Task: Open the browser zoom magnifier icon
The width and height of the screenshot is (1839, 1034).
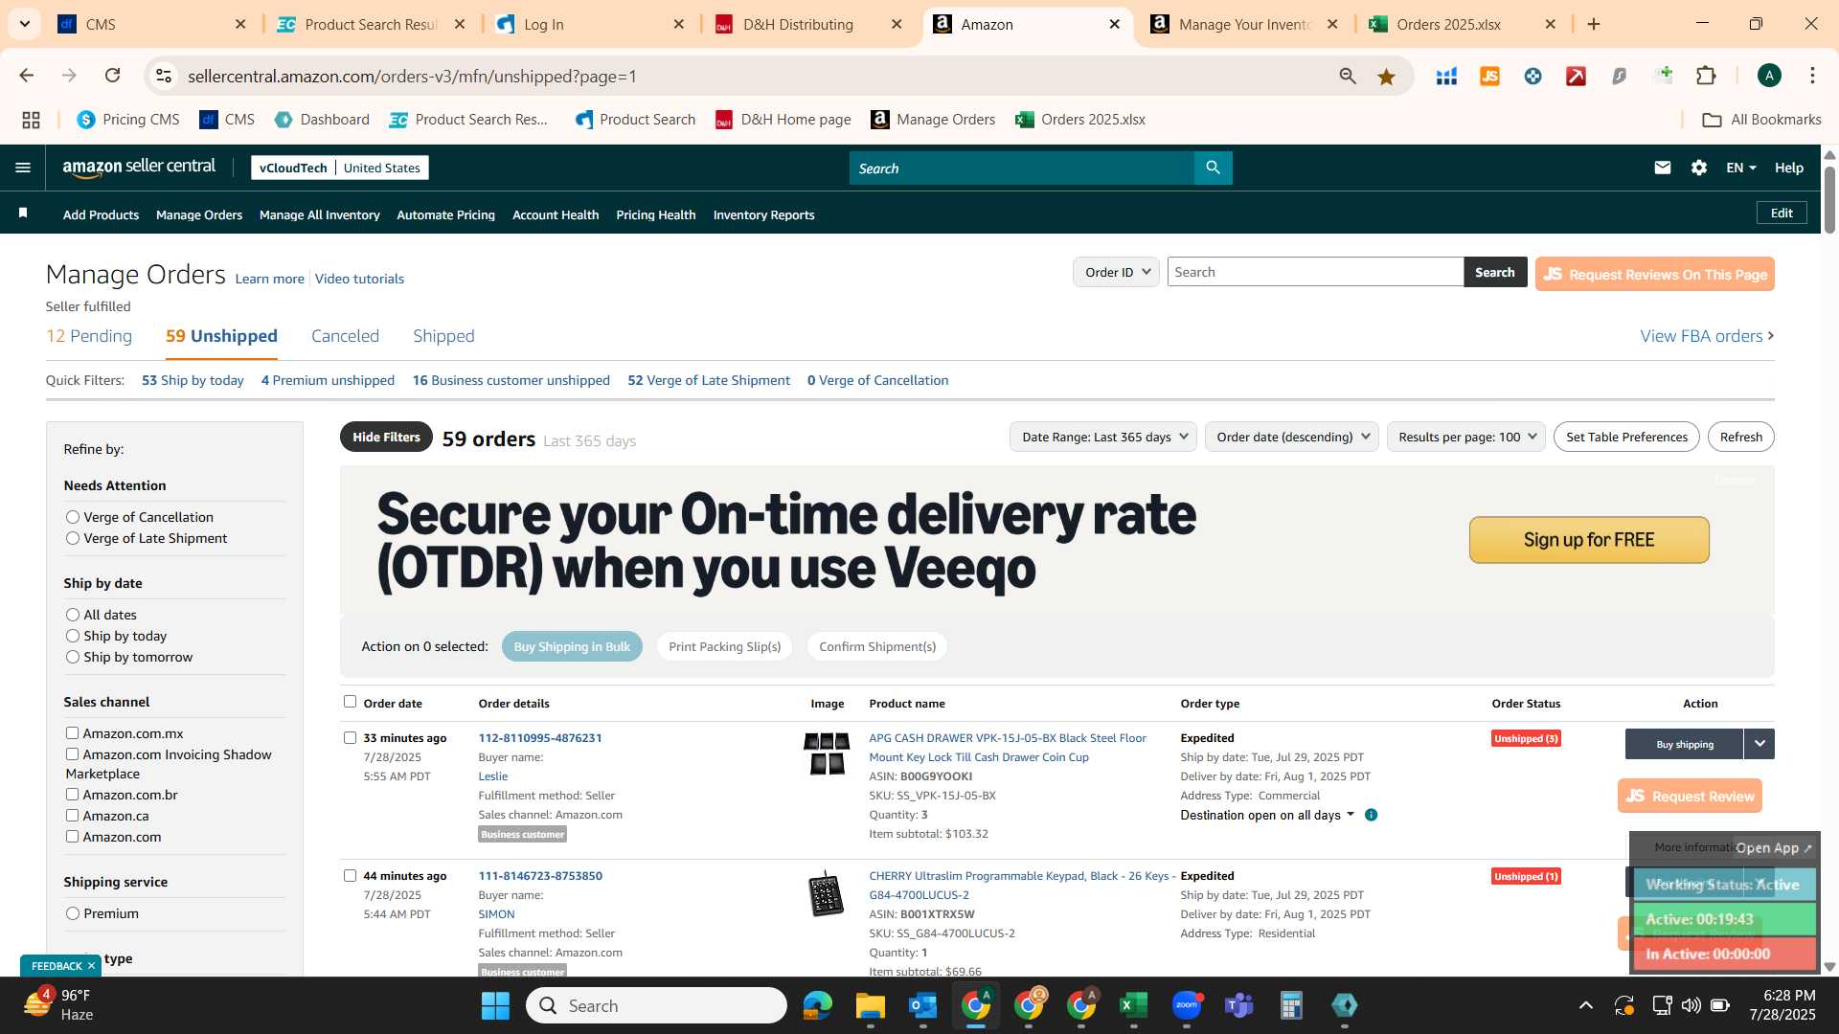Action: [x=1348, y=77]
